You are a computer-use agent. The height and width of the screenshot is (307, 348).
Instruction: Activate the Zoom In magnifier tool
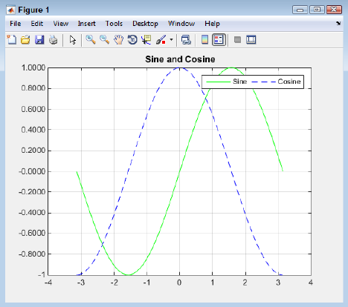(91, 39)
